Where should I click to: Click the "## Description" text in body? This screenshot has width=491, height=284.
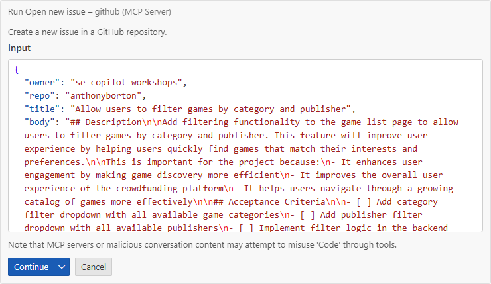(x=106, y=122)
